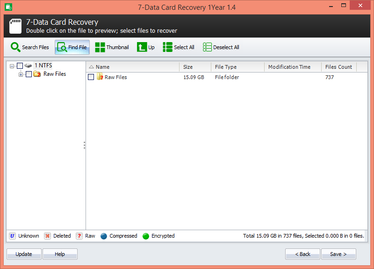
Task: Click the File folder type cell
Action: pyautogui.click(x=227, y=77)
